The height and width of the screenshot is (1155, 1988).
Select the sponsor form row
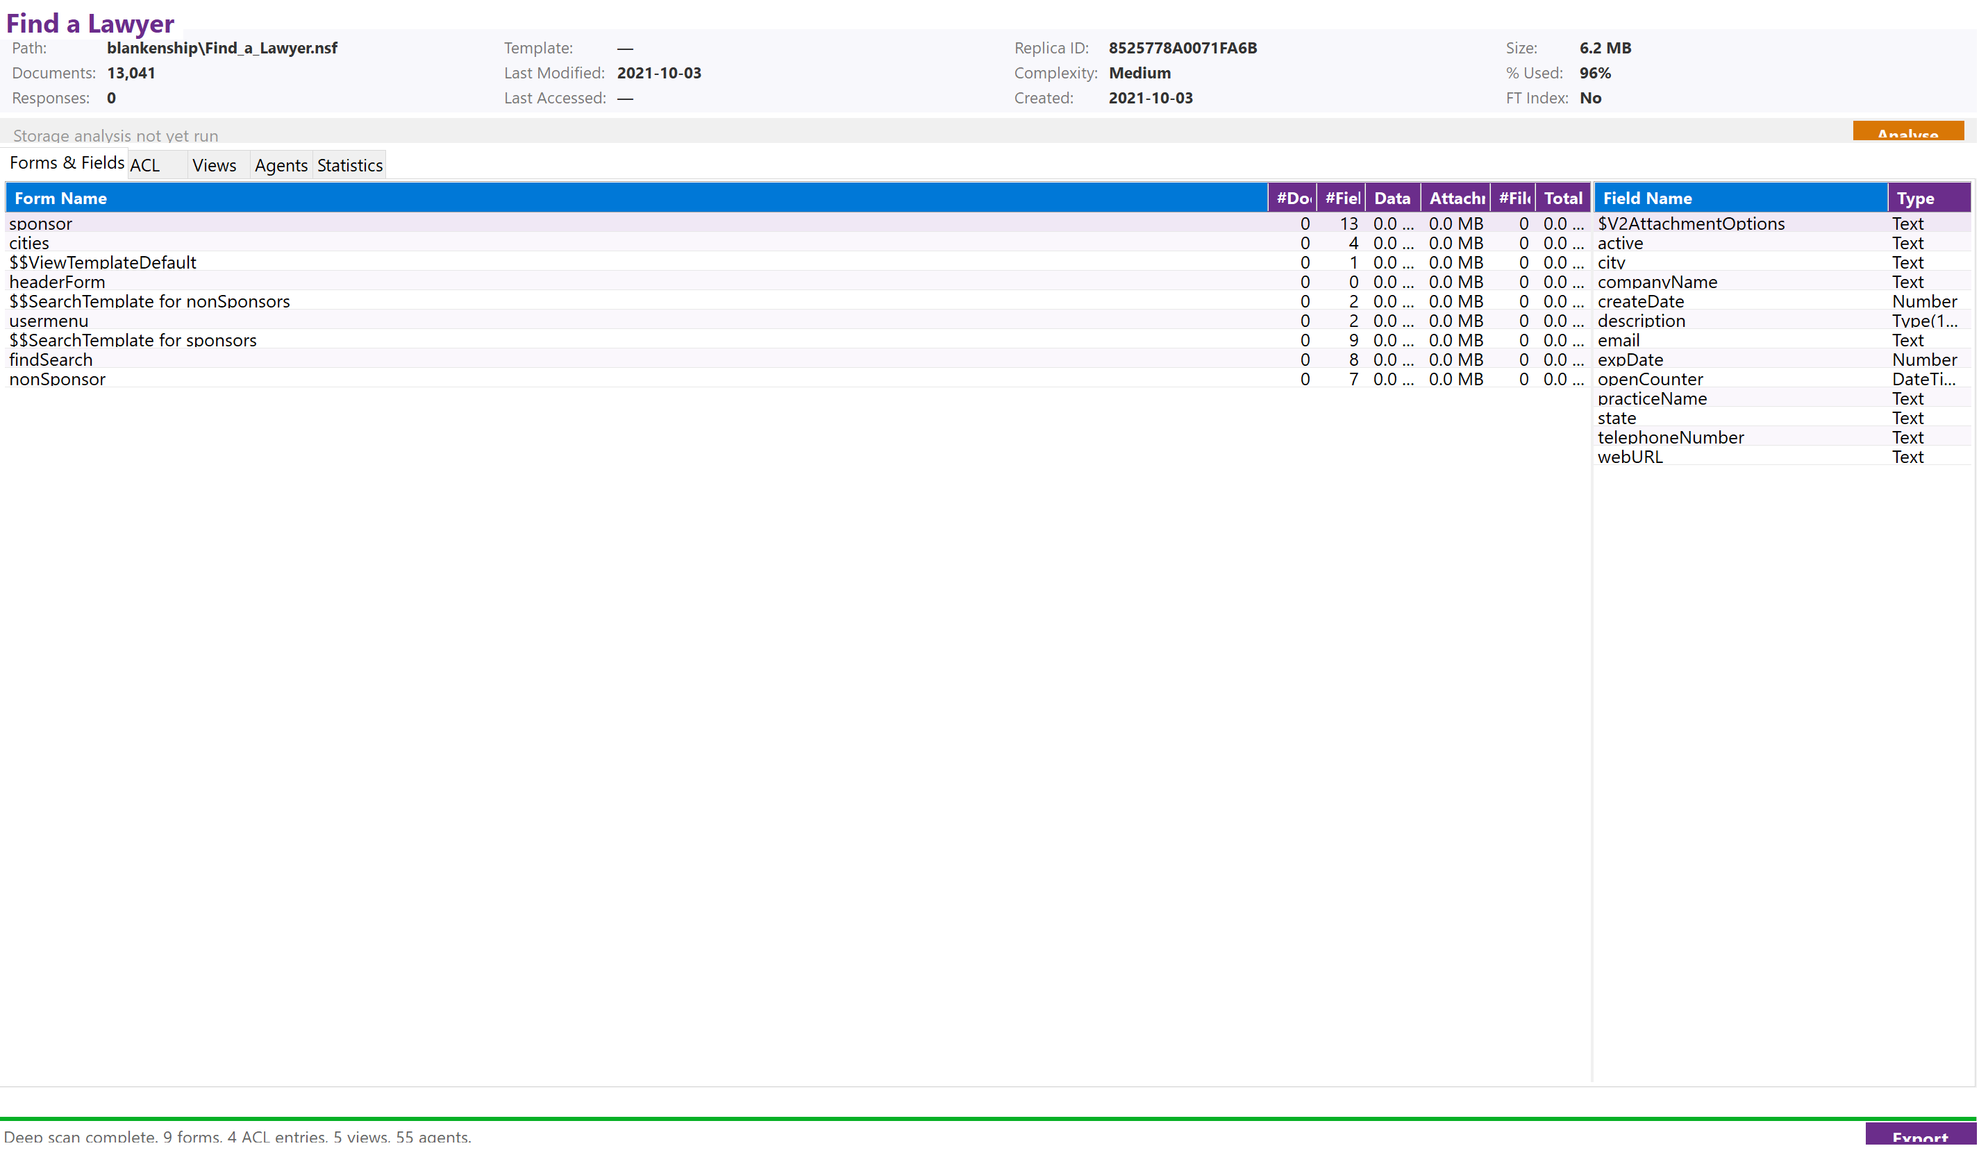click(x=41, y=224)
